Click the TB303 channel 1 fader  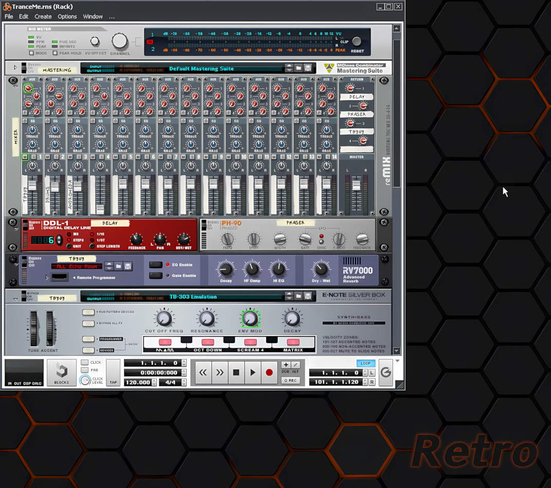pyautogui.click(x=32, y=184)
